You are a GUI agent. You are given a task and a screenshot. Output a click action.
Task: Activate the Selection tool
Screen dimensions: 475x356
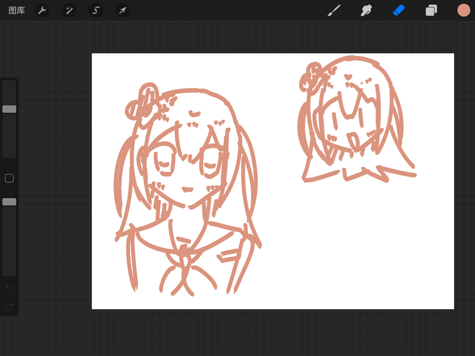(x=96, y=10)
